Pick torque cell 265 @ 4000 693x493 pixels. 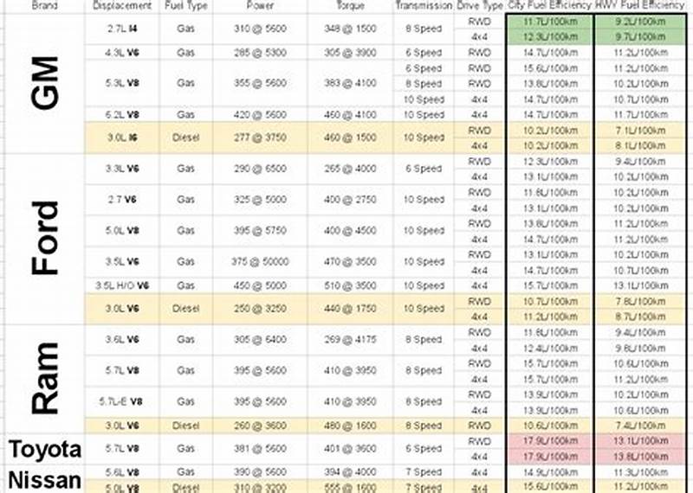click(x=350, y=169)
